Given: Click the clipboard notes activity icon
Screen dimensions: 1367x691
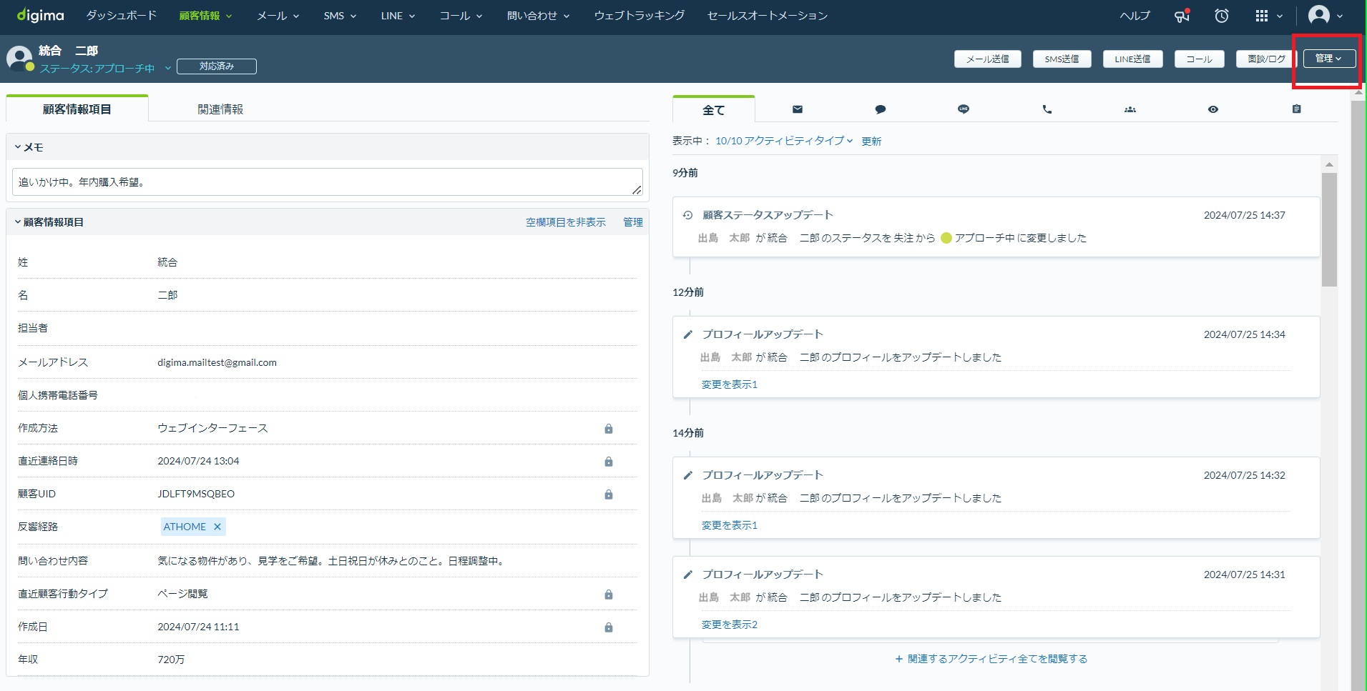Looking at the screenshot, I should coord(1296,109).
